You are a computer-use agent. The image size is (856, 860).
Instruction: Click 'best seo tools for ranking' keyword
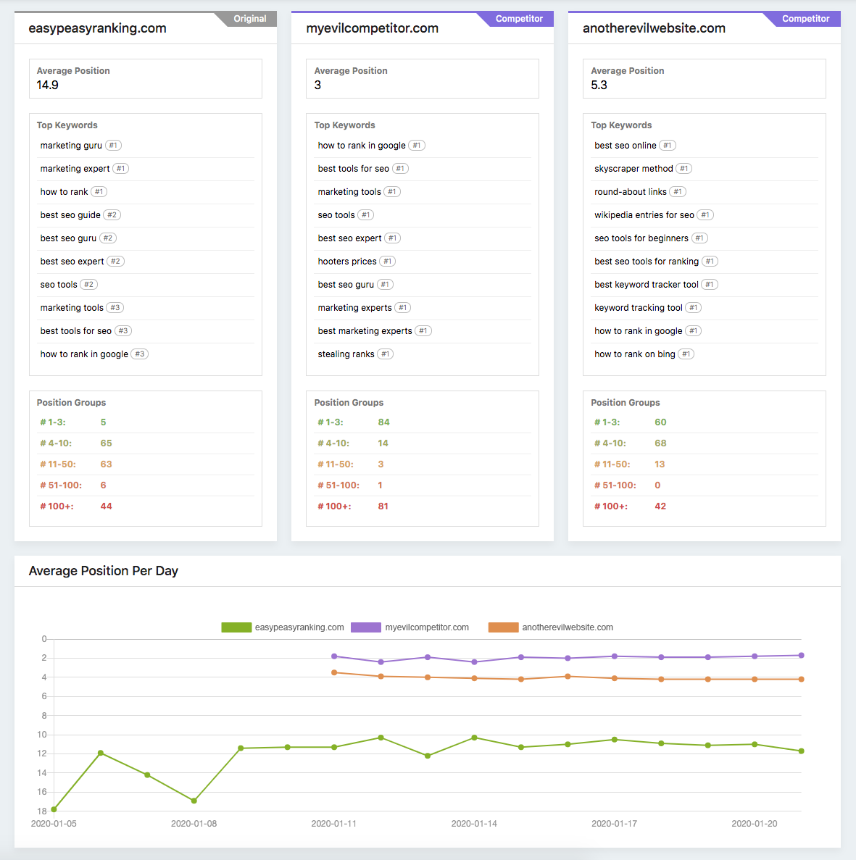click(x=647, y=262)
